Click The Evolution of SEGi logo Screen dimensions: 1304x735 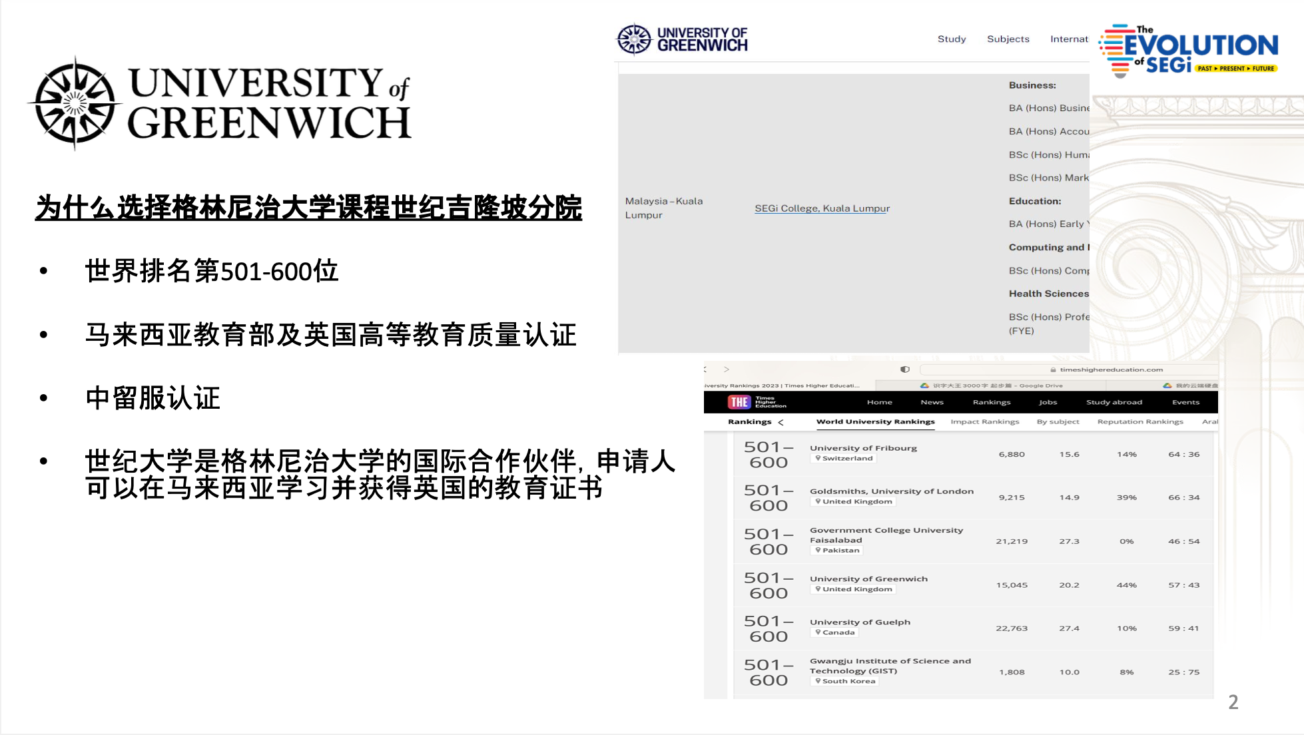[1189, 51]
